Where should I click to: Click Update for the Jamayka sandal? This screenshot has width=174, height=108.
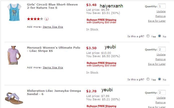point(161,98)
